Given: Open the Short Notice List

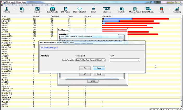Looking at the screenshot, I should pos(79,10).
